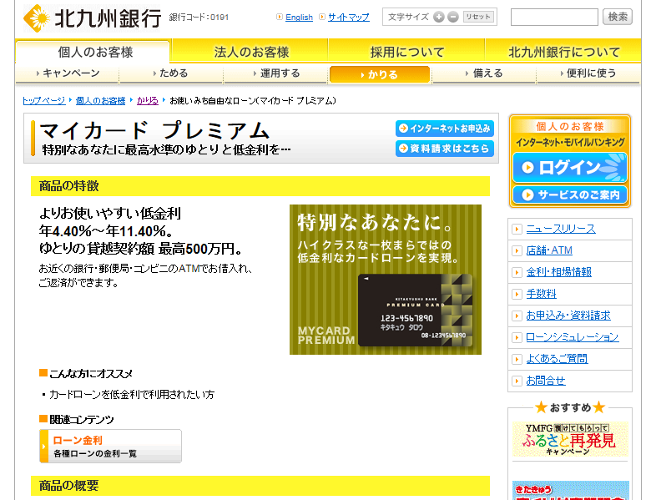Open the 備える submenu item

pyautogui.click(x=484, y=73)
